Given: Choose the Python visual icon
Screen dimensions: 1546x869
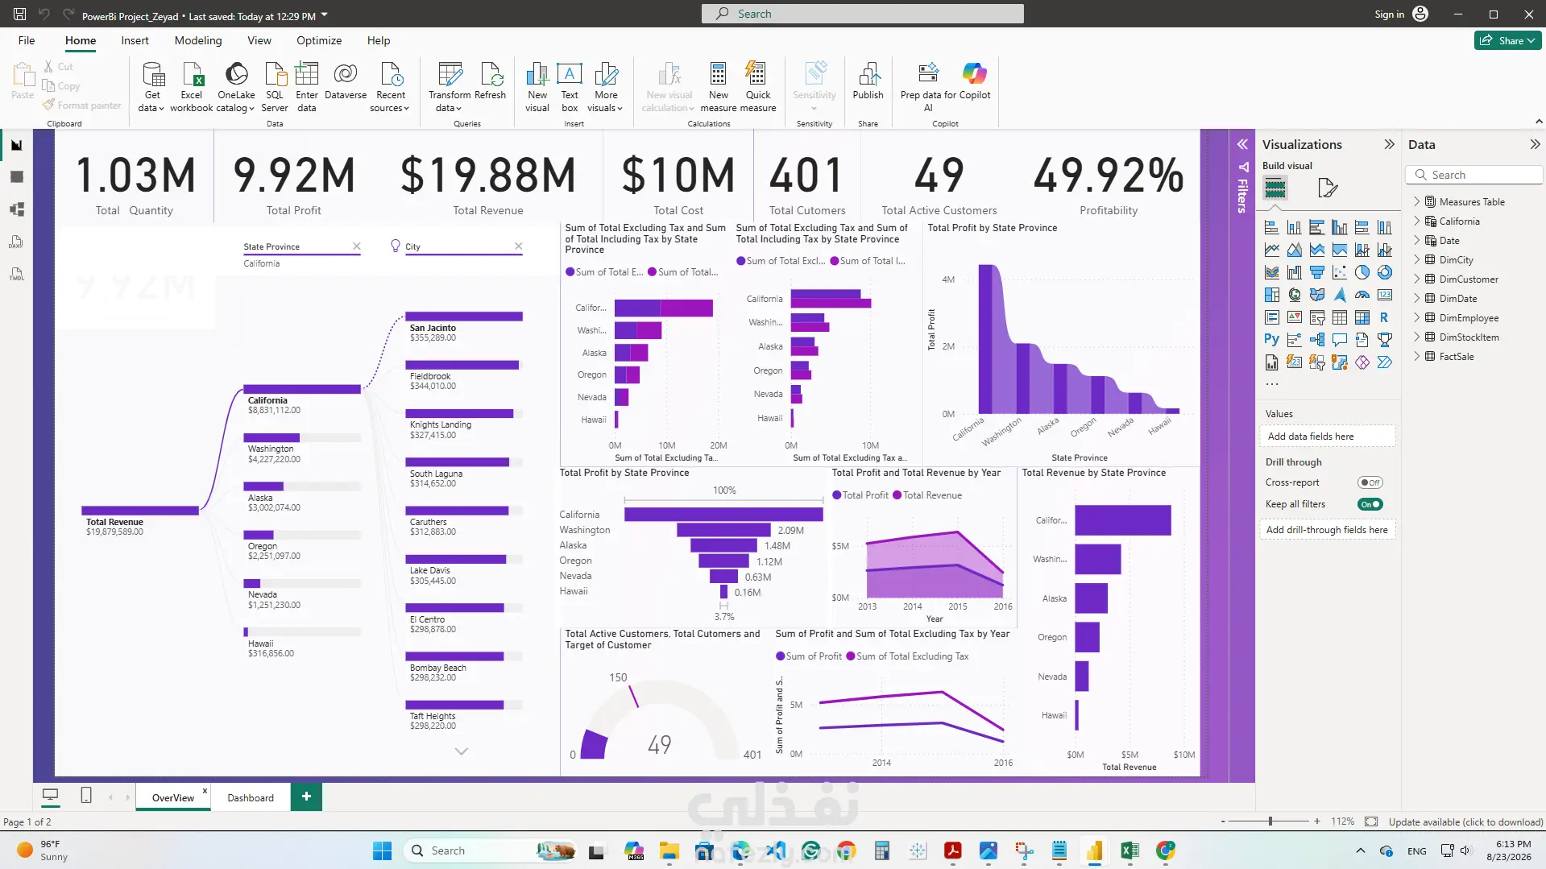Looking at the screenshot, I should (1271, 340).
